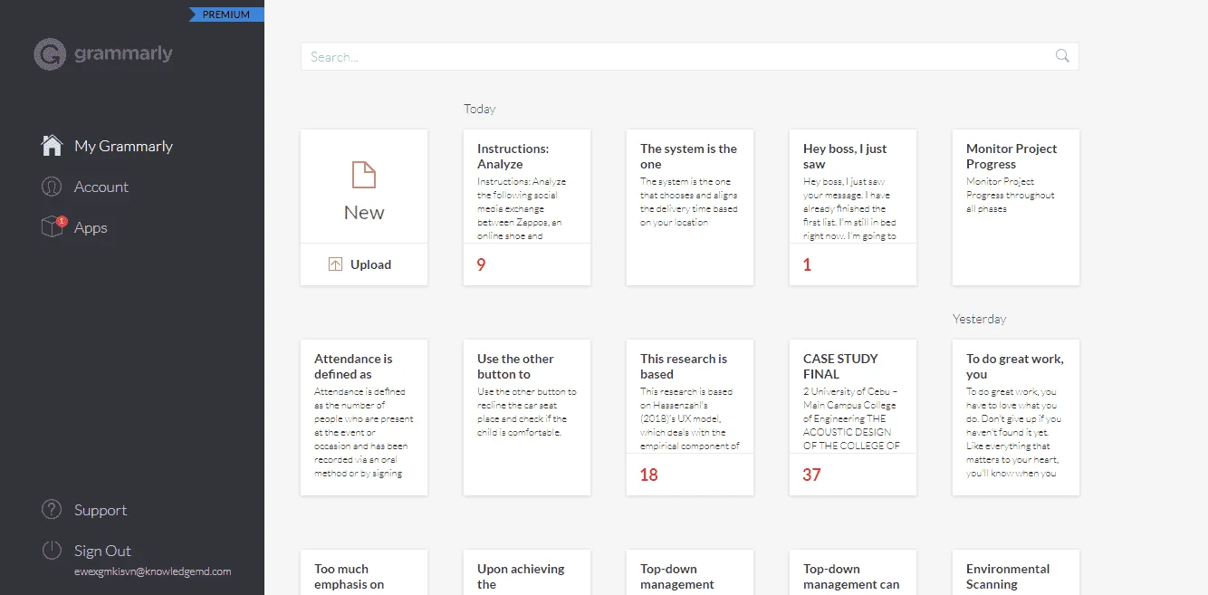Viewport: 1208px width, 595px height.
Task: Focus the Search input field
Action: pyautogui.click(x=690, y=56)
